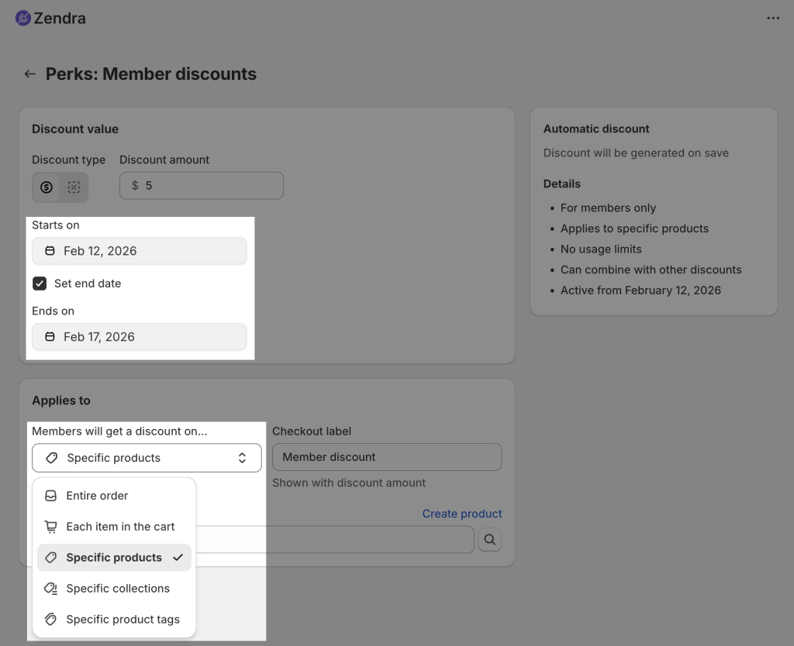The image size is (794, 646).
Task: Click the 'No usage limits' detail
Action: [601, 249]
